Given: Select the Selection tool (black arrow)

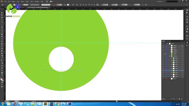Looking at the screenshot, I should [x=2, y=11].
